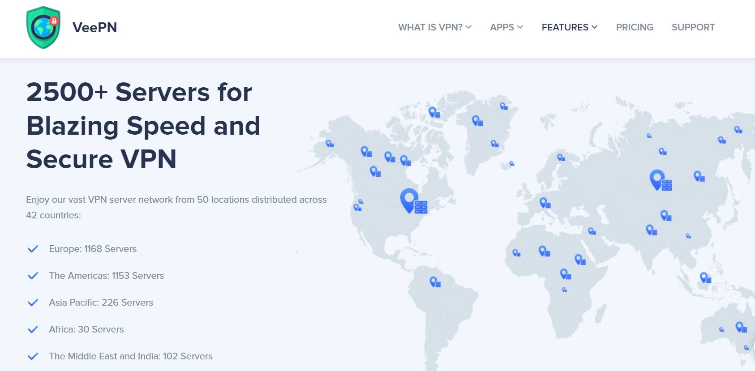
Task: Click the server pin over South America
Action: pos(435,281)
